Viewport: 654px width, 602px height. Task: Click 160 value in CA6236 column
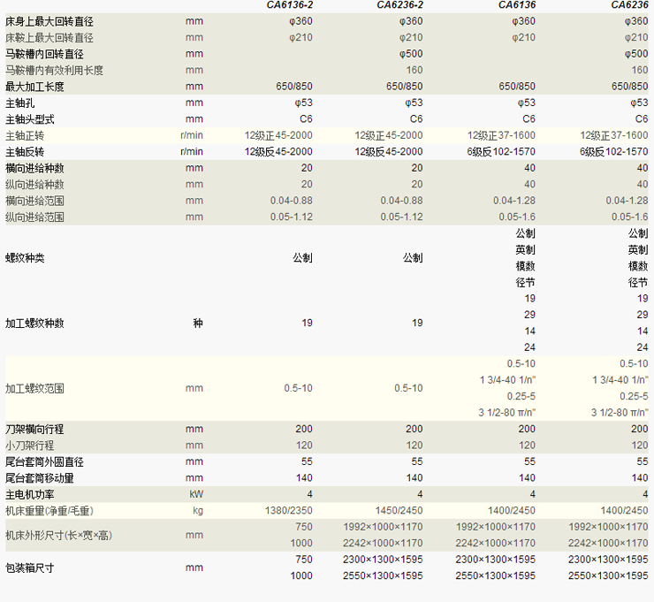640,70
